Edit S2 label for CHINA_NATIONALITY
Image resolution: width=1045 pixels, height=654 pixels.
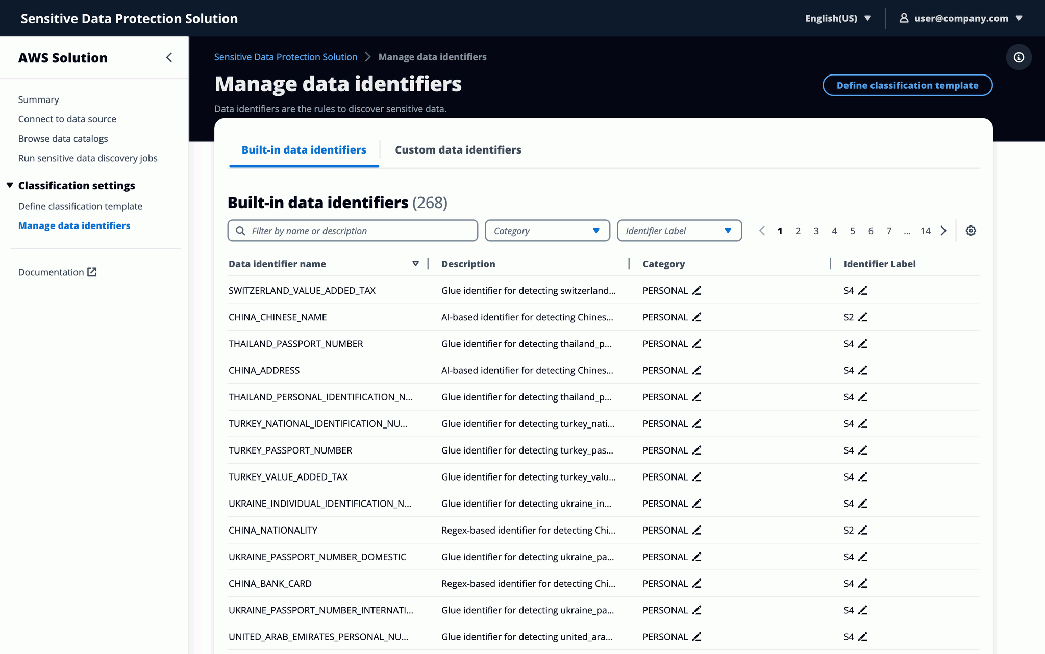(x=862, y=531)
